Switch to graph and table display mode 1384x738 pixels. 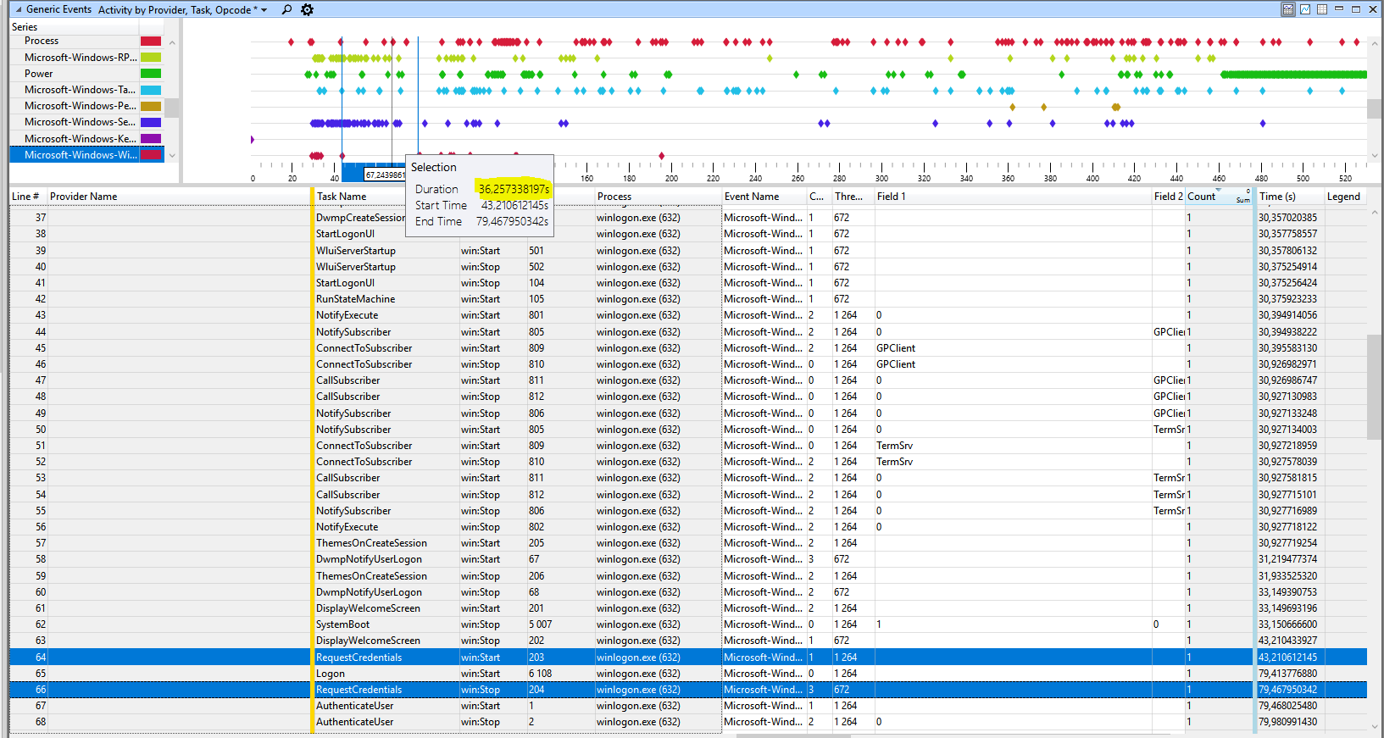click(1288, 9)
